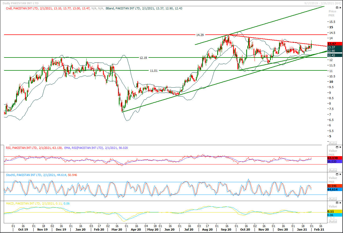343x233 pixels.
Task: Close the price chart pane
Action: tap(341, 8)
